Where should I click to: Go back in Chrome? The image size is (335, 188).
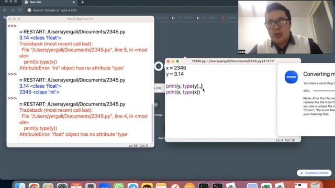coord(5,10)
